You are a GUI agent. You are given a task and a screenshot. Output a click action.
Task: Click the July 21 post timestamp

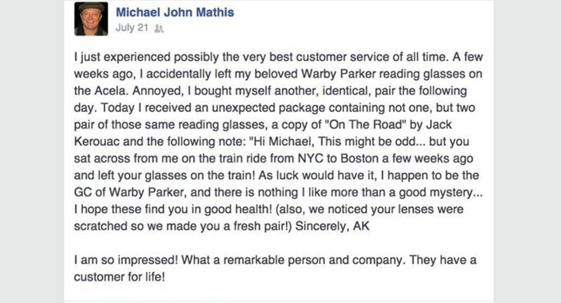pos(131,28)
